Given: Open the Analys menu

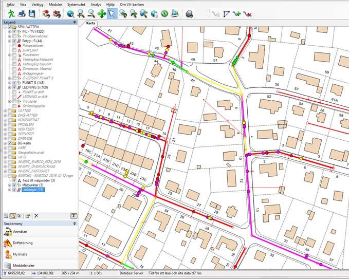Looking at the screenshot, I should (96, 5).
